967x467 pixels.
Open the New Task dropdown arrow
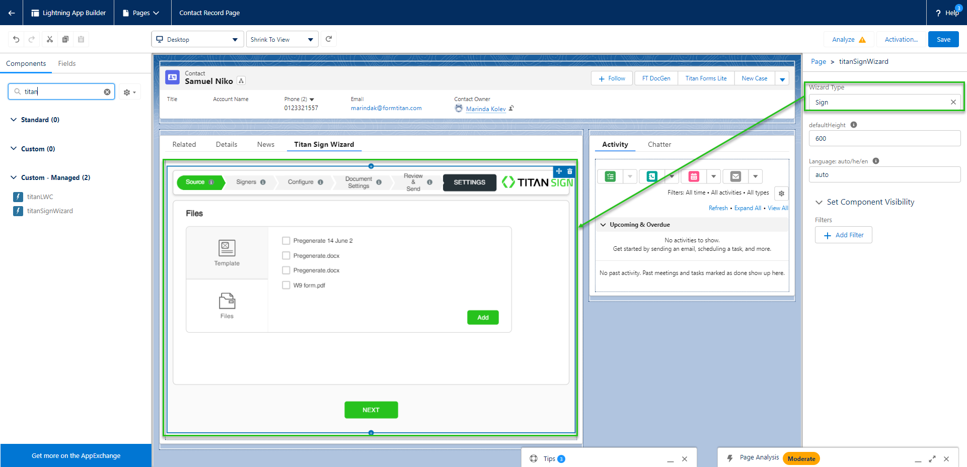coord(630,176)
